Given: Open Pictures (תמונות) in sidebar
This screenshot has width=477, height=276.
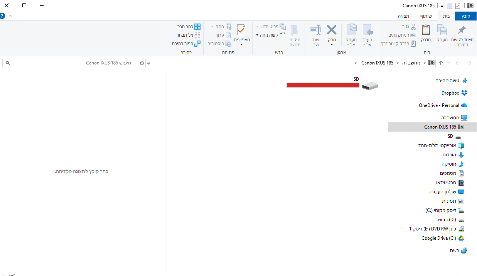Looking at the screenshot, I should point(453,201).
